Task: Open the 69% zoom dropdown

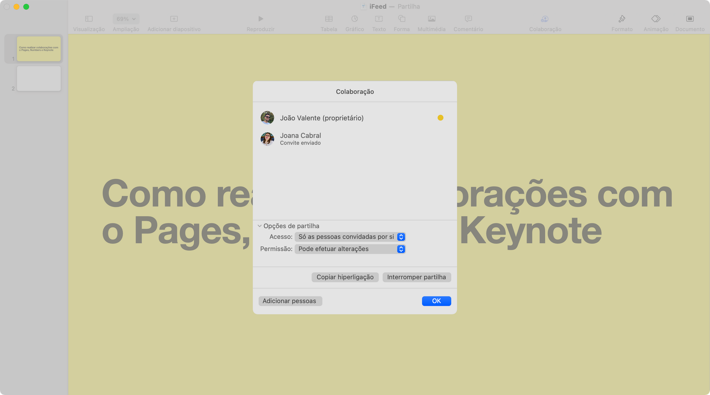Action: pos(126,19)
